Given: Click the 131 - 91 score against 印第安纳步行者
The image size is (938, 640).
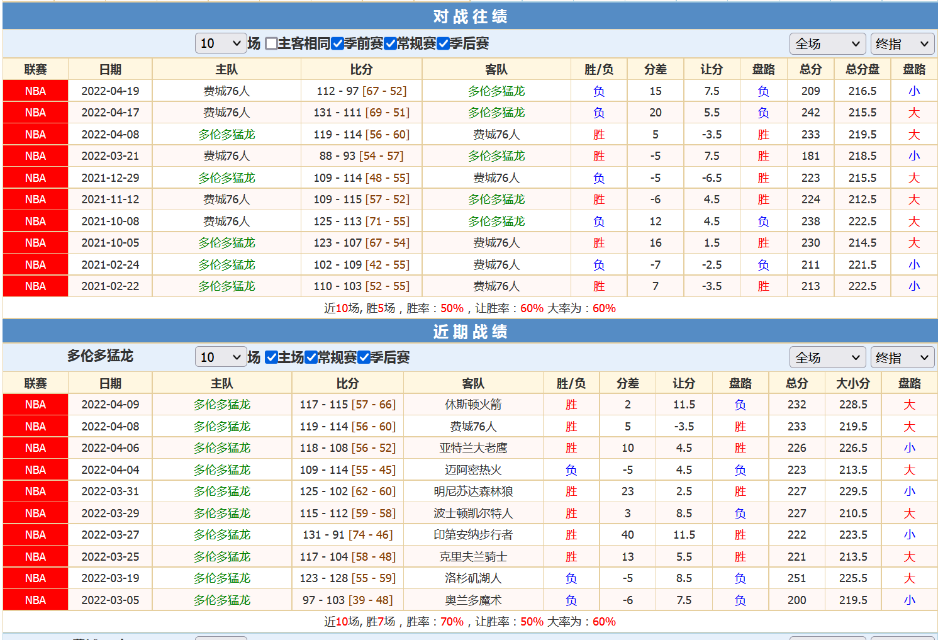Looking at the screenshot, I should [347, 535].
